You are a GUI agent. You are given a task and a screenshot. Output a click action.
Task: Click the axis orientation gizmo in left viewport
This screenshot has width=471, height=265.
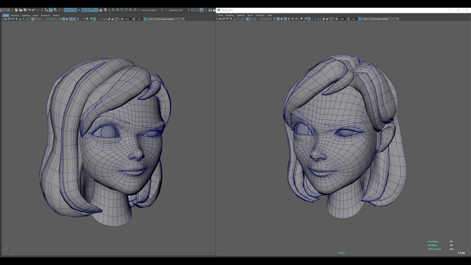pyautogui.click(x=7, y=249)
